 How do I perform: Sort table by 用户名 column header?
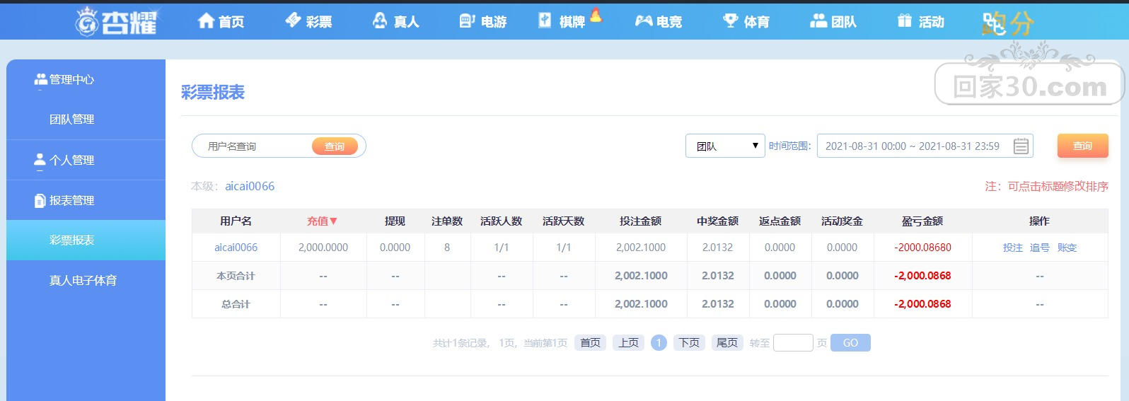tap(236, 221)
